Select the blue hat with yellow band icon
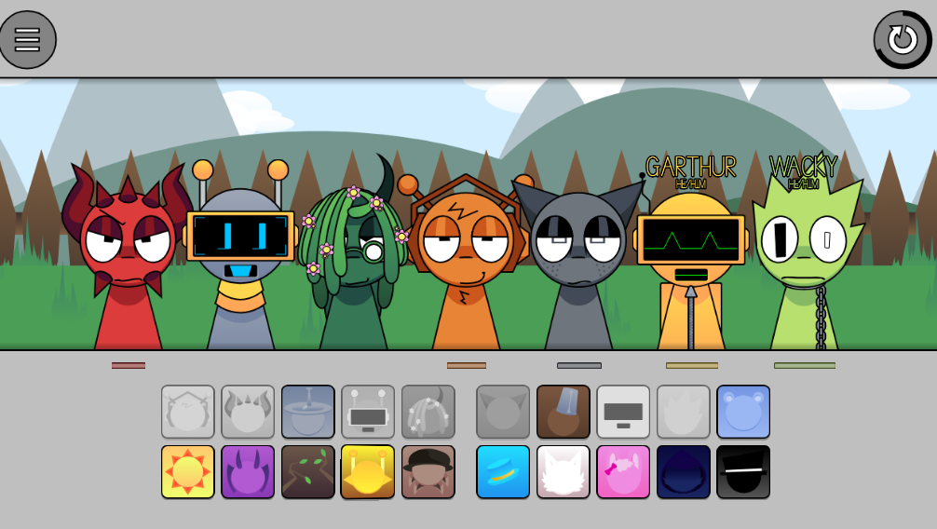This screenshot has width=937, height=529. click(503, 471)
